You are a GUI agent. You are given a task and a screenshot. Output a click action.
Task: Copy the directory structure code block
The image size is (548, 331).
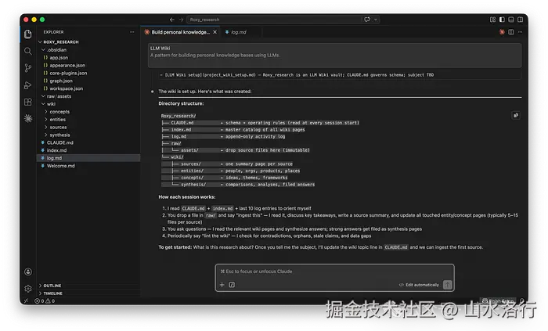(516, 116)
